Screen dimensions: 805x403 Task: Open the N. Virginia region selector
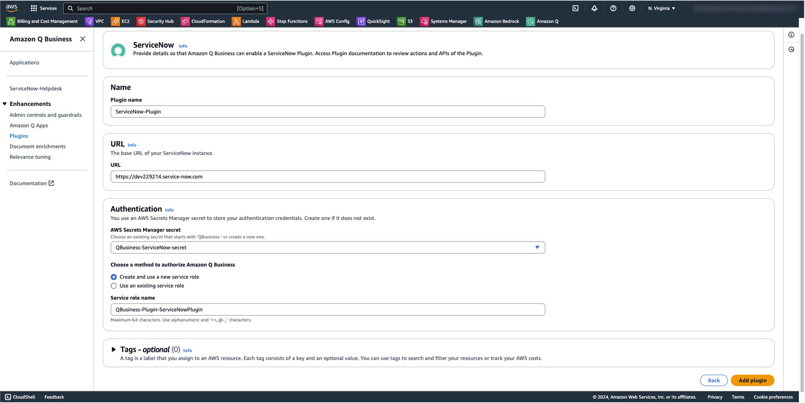coord(661,8)
